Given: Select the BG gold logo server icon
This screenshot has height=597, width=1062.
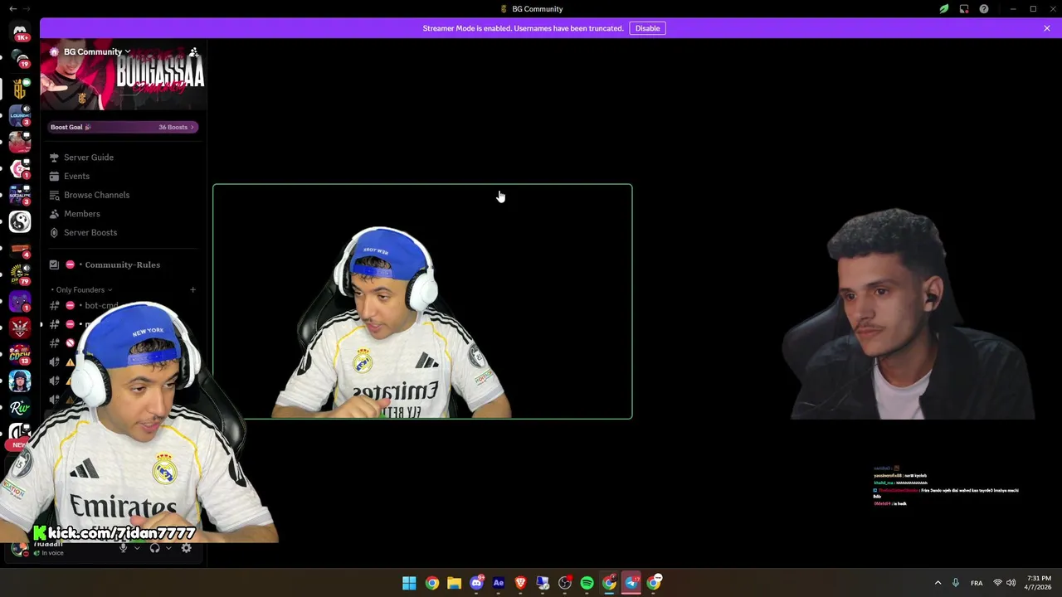Looking at the screenshot, I should pos(20,88).
